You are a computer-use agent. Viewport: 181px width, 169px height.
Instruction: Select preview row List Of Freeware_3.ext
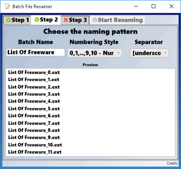tap(34, 94)
